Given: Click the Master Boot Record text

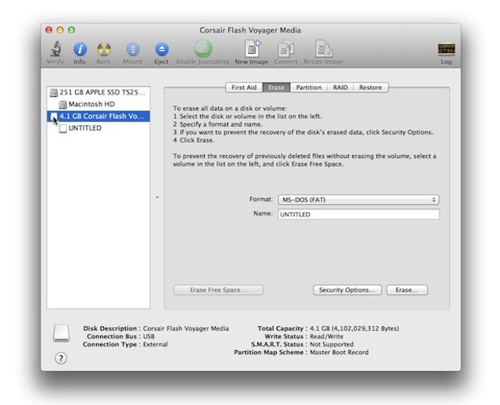Looking at the screenshot, I should coord(339,353).
